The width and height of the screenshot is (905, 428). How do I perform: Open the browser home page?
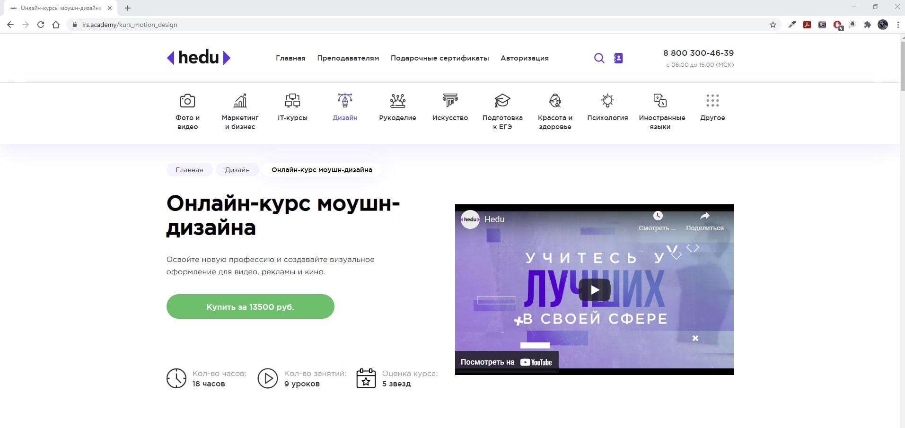click(x=56, y=25)
